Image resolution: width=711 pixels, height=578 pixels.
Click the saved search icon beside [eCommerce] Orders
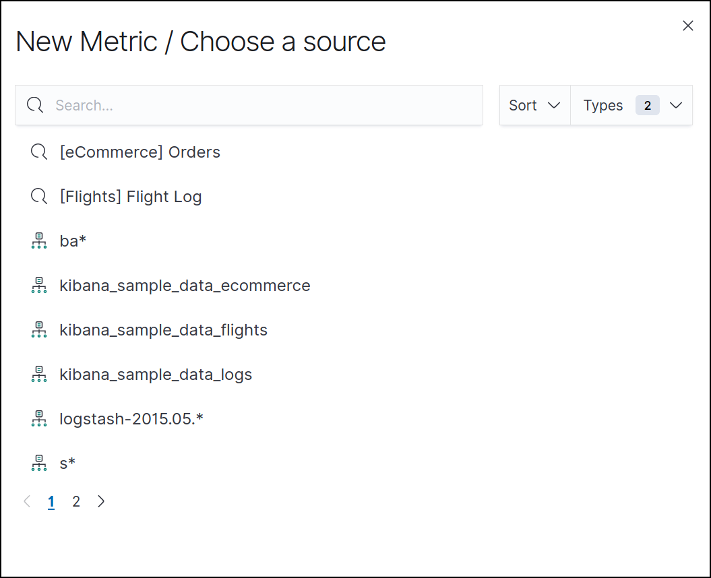[39, 152]
